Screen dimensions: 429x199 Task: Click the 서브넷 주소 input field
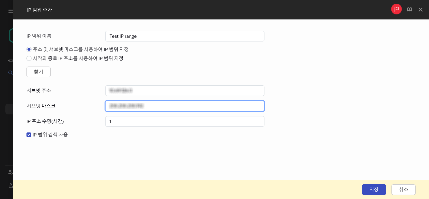185,91
